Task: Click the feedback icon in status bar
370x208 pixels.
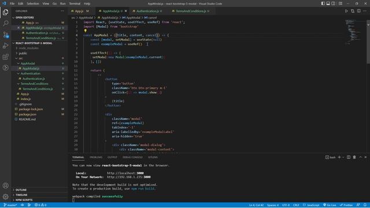Action: click(x=358, y=205)
